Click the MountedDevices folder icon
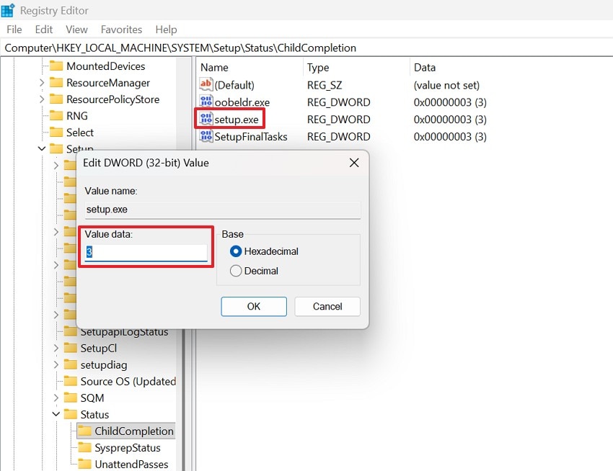This screenshot has width=613, height=471. (56, 66)
